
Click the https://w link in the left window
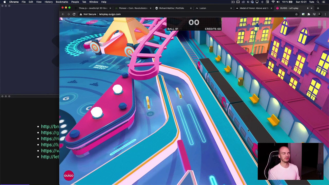[50, 151]
